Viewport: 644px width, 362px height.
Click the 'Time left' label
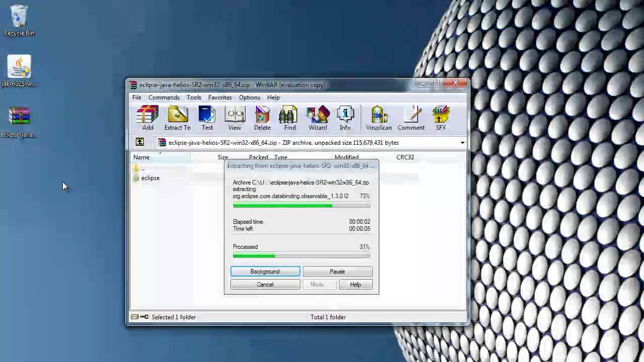pos(243,229)
